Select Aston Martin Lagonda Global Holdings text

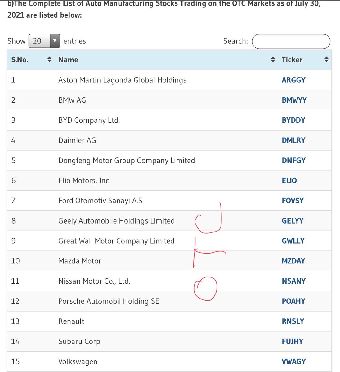point(122,80)
